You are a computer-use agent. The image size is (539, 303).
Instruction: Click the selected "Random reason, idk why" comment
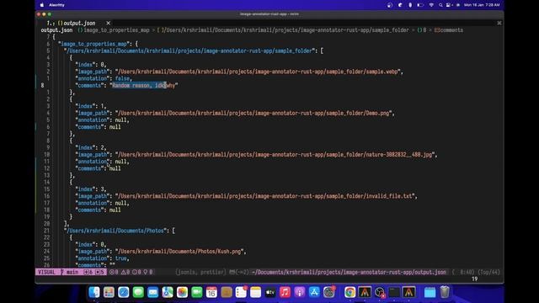tap(144, 85)
